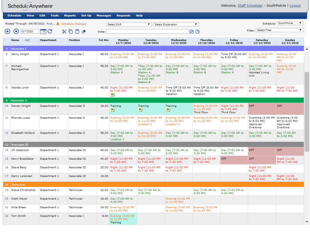Open the Messages menu

click(x=104, y=15)
